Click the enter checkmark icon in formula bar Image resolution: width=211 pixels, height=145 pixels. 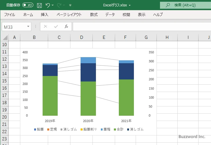point(56,26)
